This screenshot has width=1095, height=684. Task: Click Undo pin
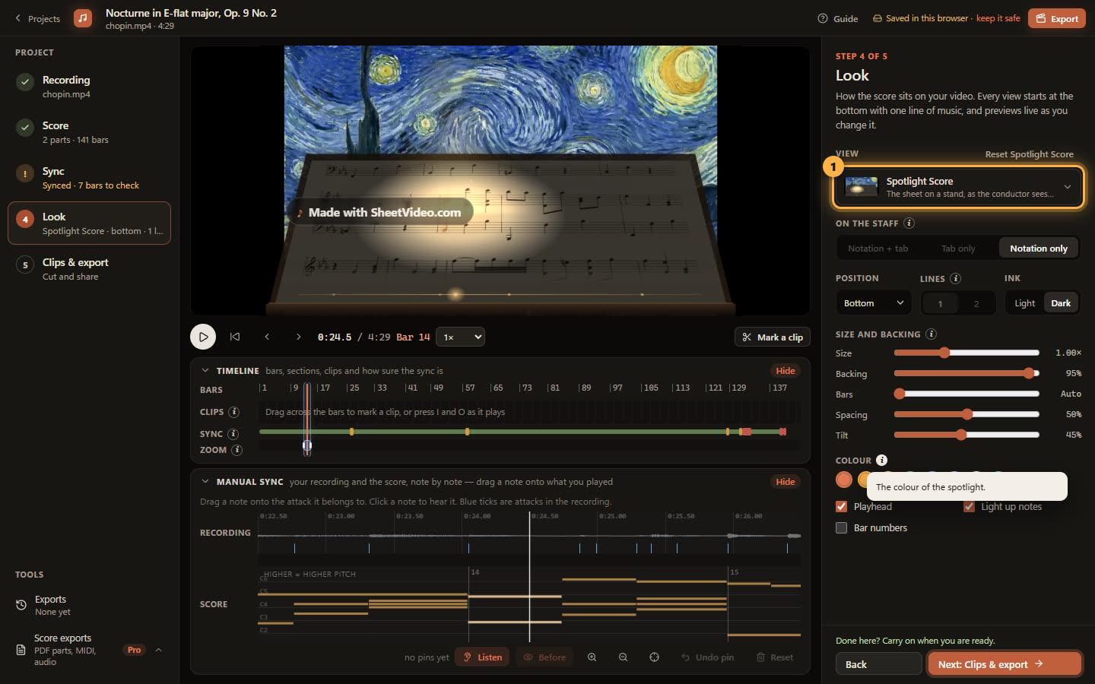(707, 657)
